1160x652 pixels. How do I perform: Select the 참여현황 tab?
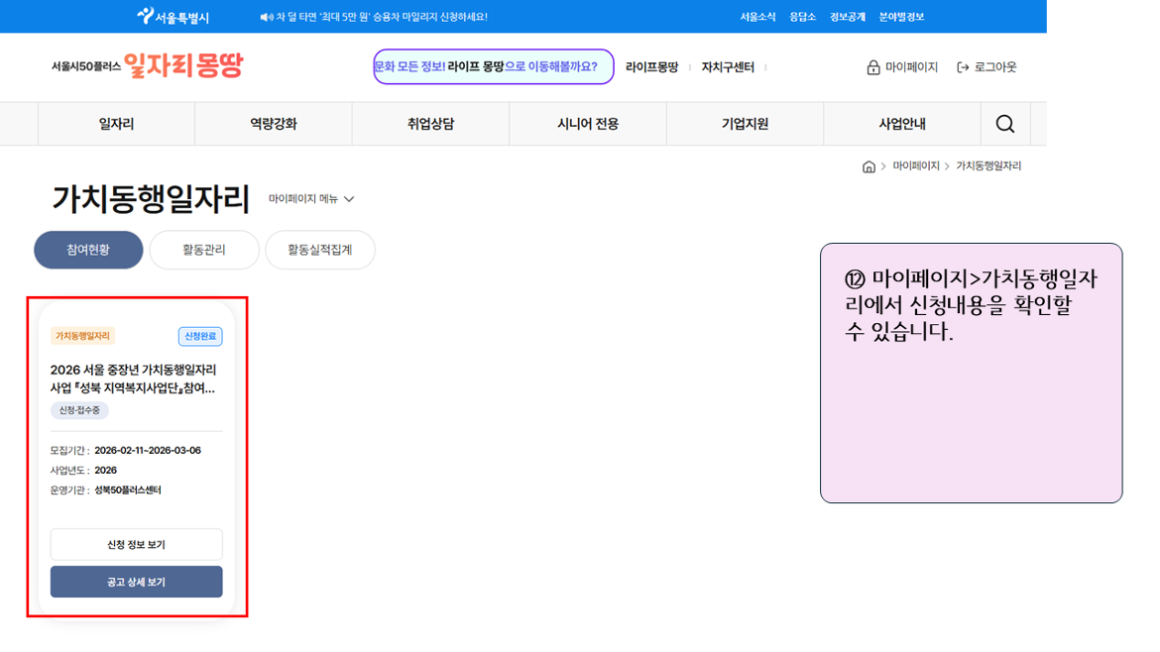(88, 250)
